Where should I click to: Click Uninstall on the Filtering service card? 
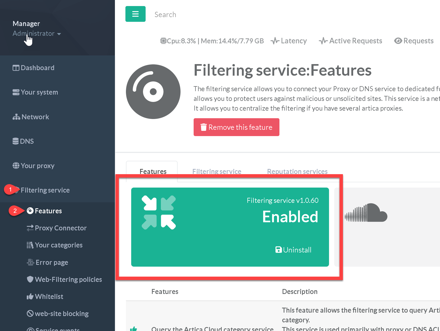293,250
